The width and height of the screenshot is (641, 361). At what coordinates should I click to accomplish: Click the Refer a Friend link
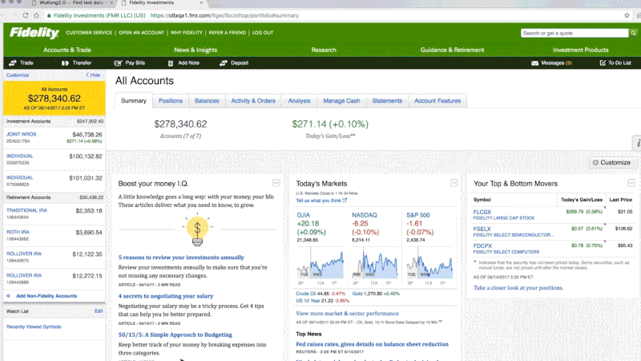tap(228, 33)
